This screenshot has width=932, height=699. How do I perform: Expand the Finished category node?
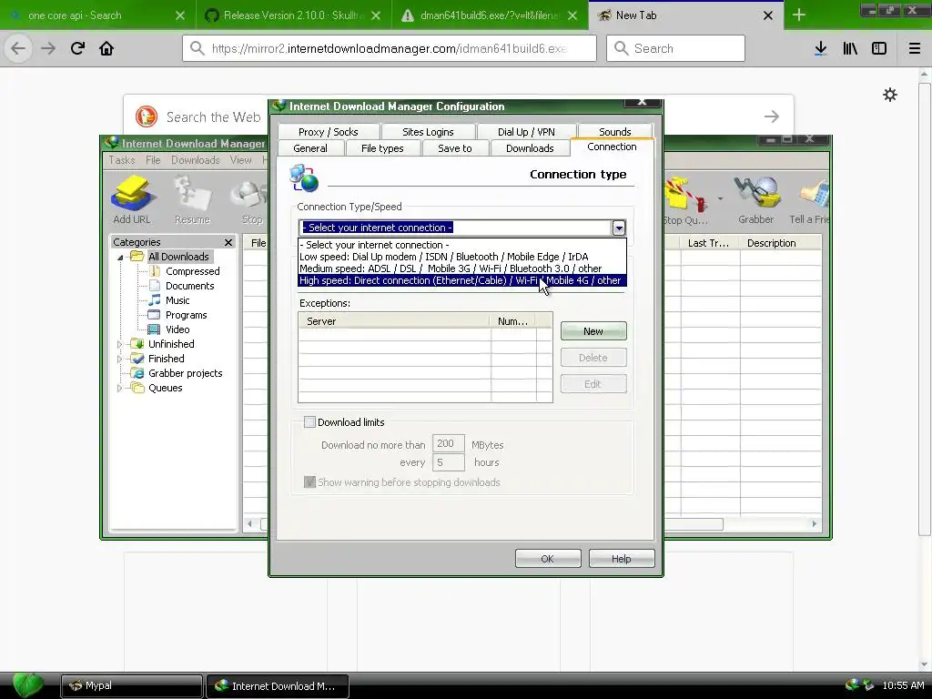120,359
